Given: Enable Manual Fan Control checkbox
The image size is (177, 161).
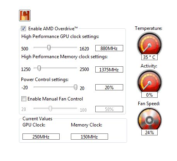Looking at the screenshot, I should pyautogui.click(x=24, y=99).
